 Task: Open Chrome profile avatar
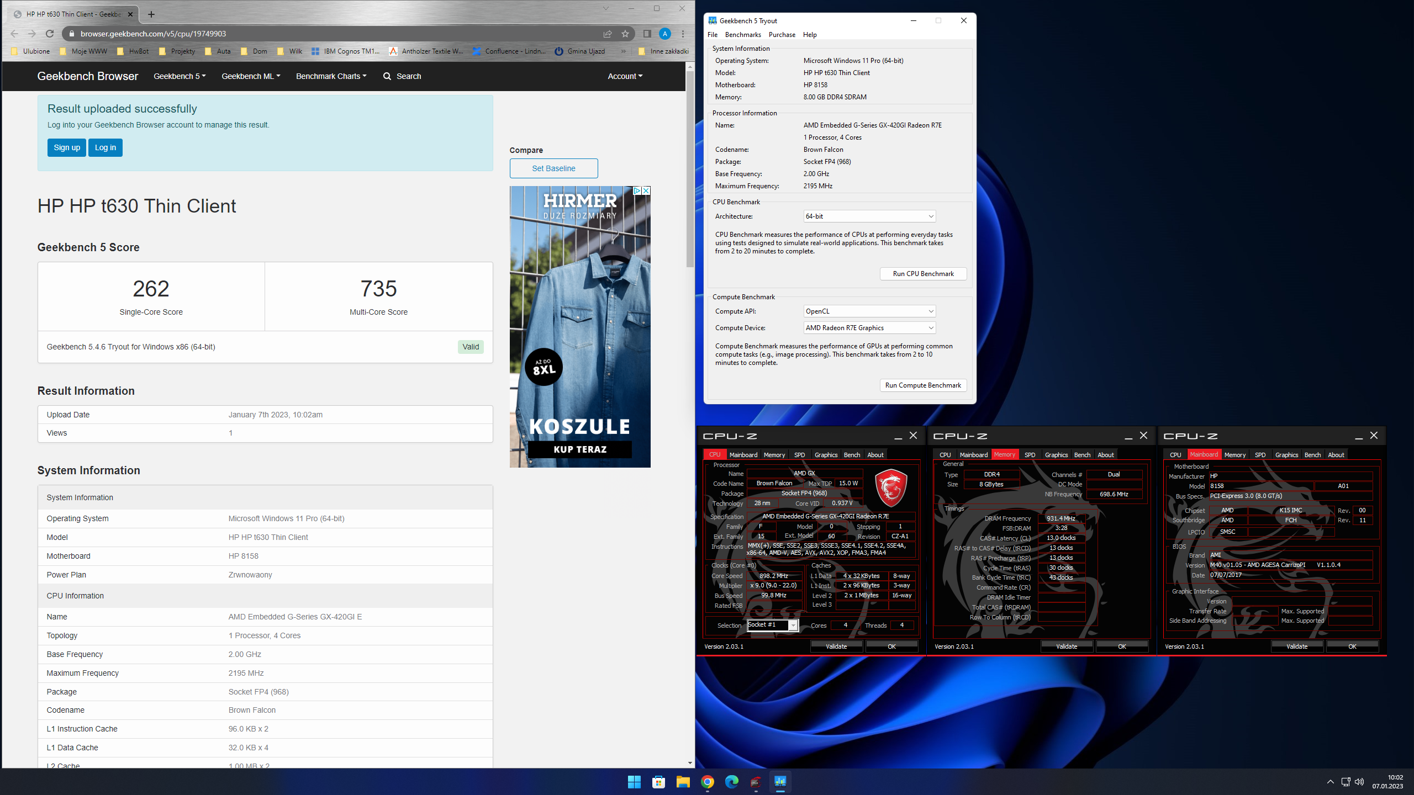click(x=665, y=34)
